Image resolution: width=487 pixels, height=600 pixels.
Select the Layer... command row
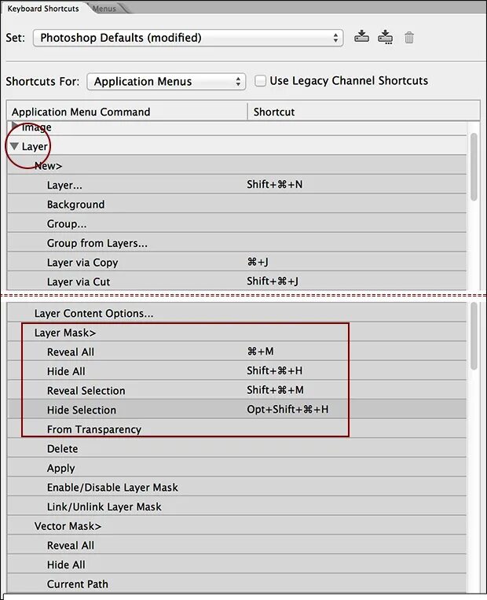pos(236,185)
